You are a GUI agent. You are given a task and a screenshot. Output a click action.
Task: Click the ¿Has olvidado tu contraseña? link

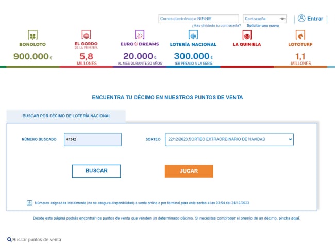216,25
